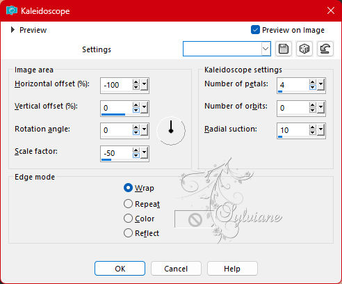Click the Save preset floppy disk icon
This screenshot has width=342, height=284.
(284, 49)
